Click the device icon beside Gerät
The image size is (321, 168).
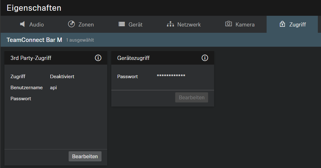click(122, 24)
